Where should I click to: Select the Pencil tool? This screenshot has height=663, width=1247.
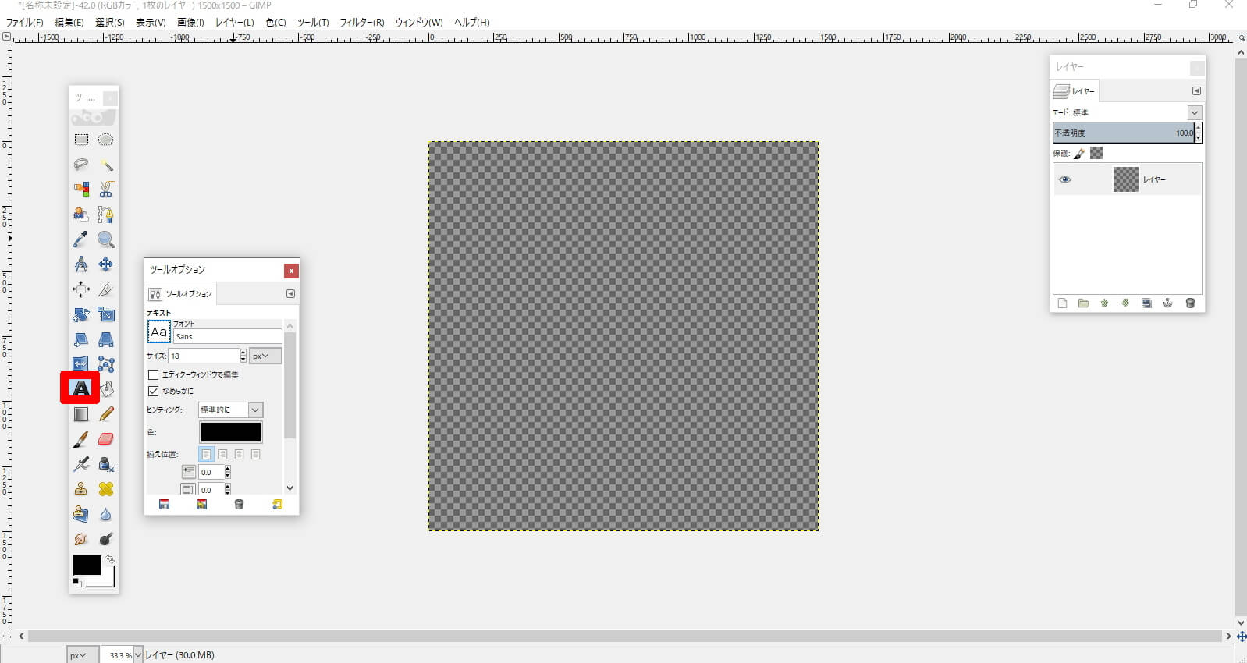pos(106,414)
